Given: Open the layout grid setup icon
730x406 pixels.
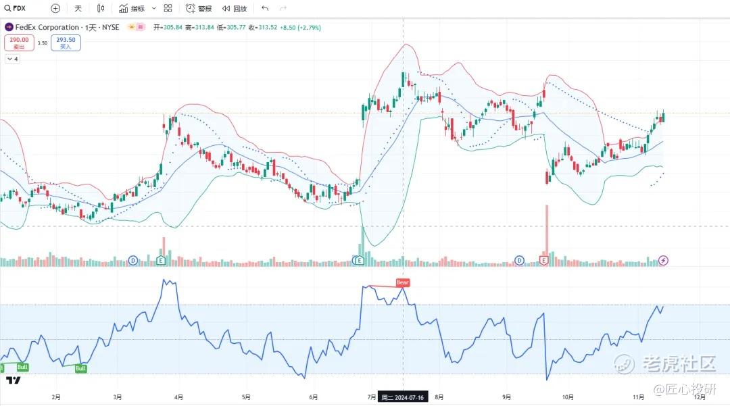Looking at the screenshot, I should (168, 8).
